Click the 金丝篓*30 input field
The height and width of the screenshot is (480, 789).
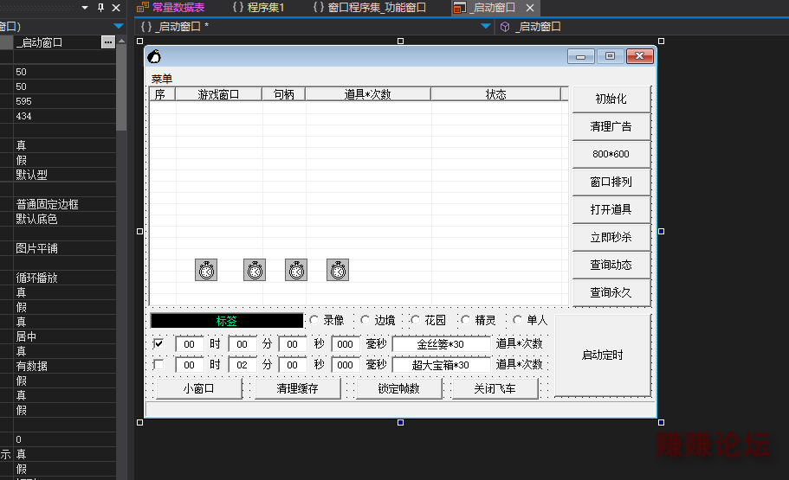[x=441, y=343]
